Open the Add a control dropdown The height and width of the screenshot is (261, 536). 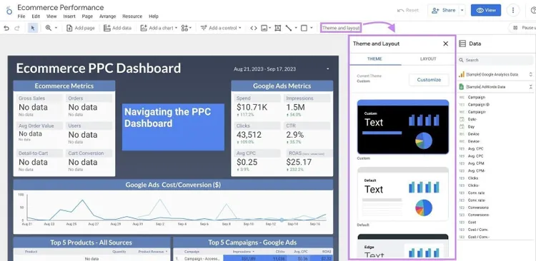[x=221, y=28]
